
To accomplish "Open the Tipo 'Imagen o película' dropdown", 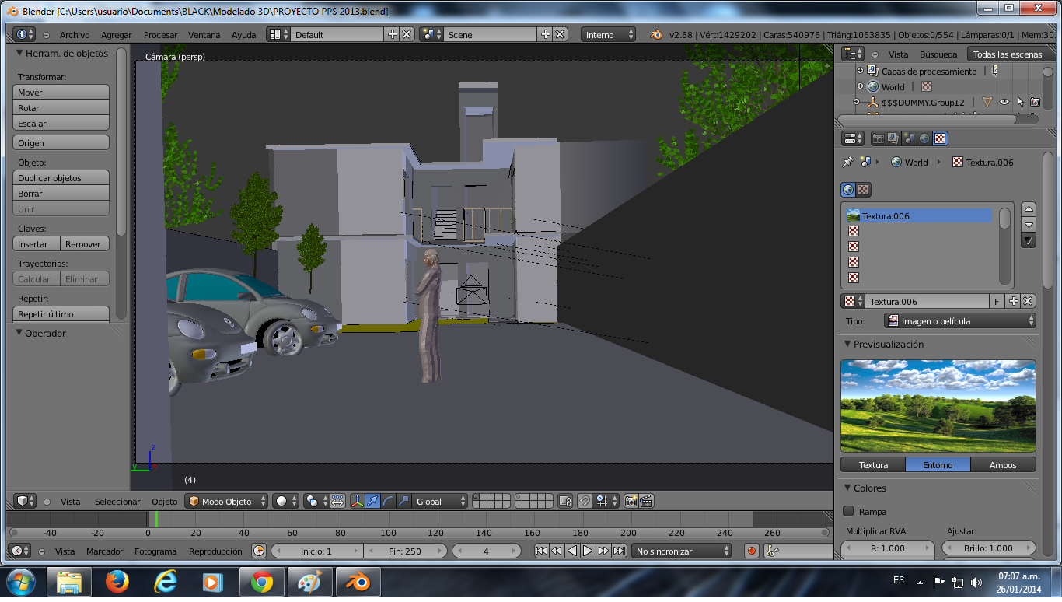I will pyautogui.click(x=960, y=320).
